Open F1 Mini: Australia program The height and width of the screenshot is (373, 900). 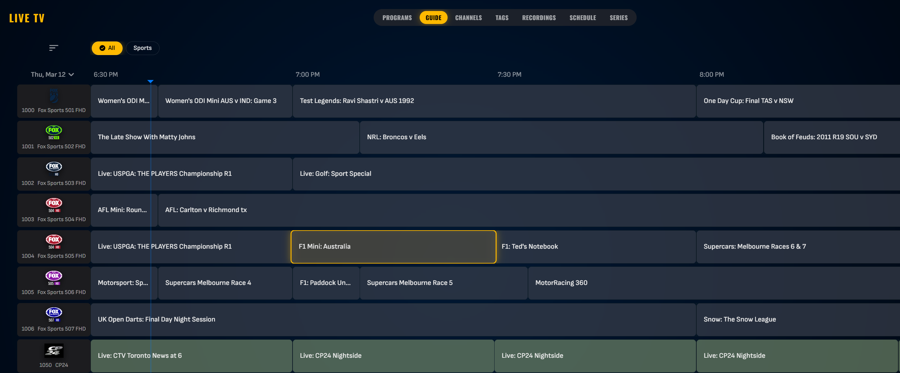393,247
